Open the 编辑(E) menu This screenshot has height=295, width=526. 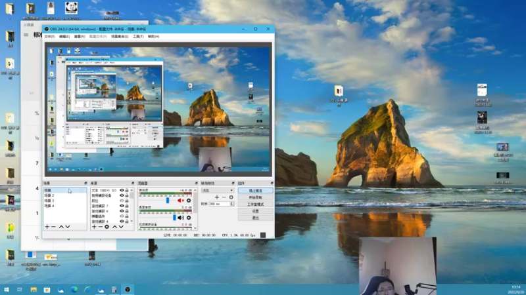coord(64,37)
